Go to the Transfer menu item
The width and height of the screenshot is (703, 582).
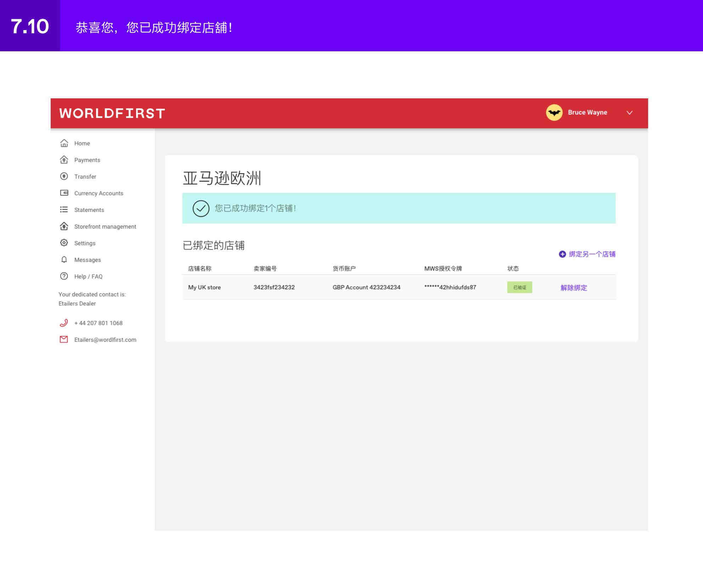[85, 177]
